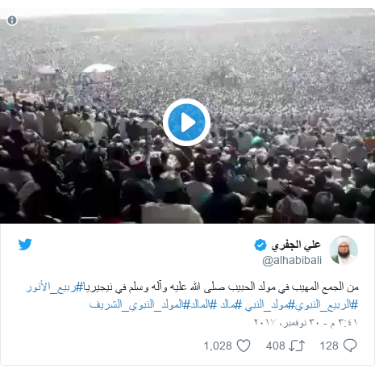
Task: Open hashtag #مالد
Action: pos(226,304)
